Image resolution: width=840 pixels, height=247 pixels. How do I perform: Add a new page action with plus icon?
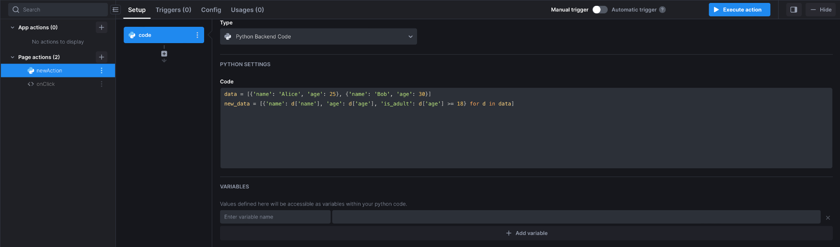point(101,57)
